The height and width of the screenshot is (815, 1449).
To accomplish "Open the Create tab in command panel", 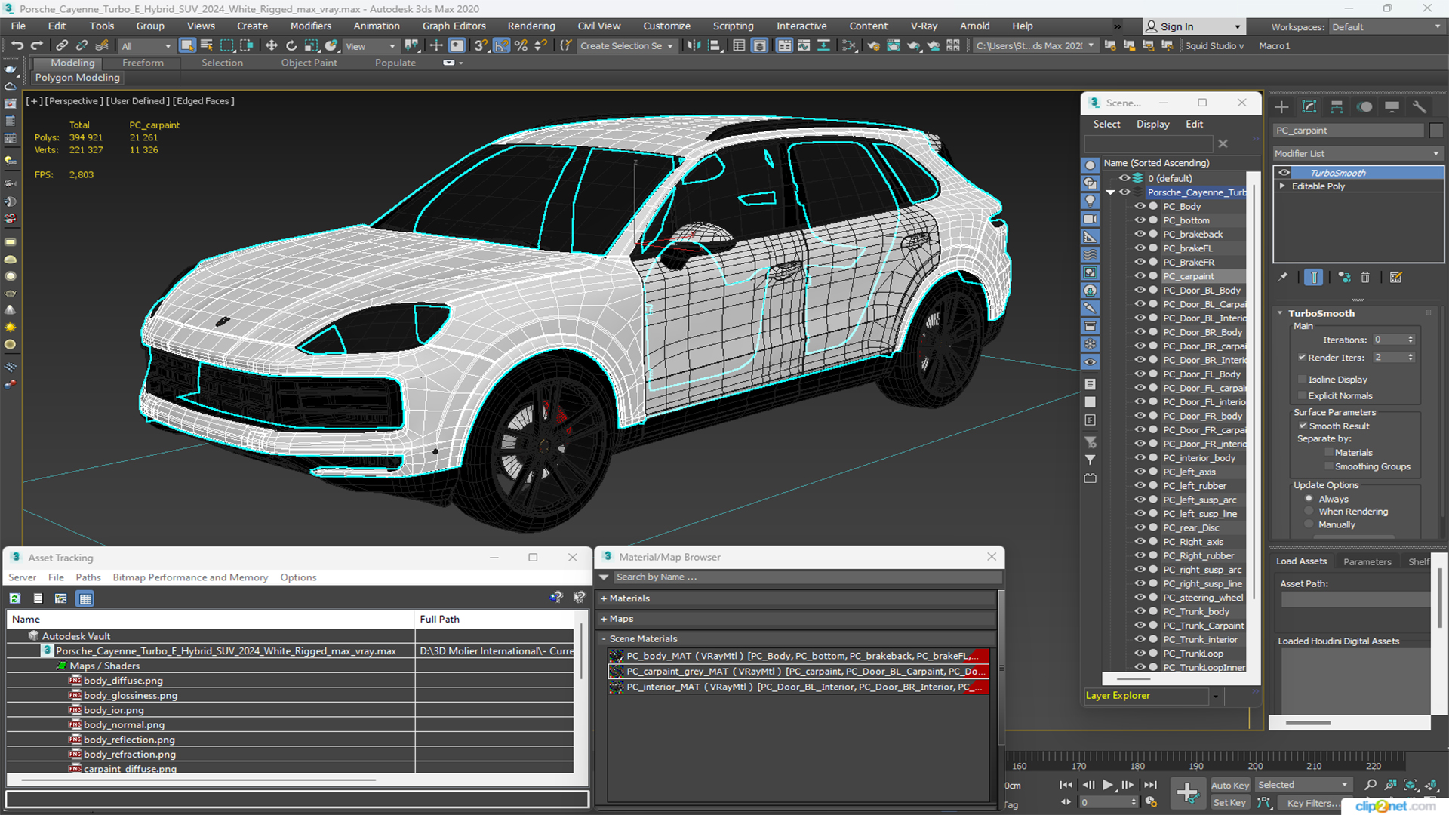I will pos(1281,107).
